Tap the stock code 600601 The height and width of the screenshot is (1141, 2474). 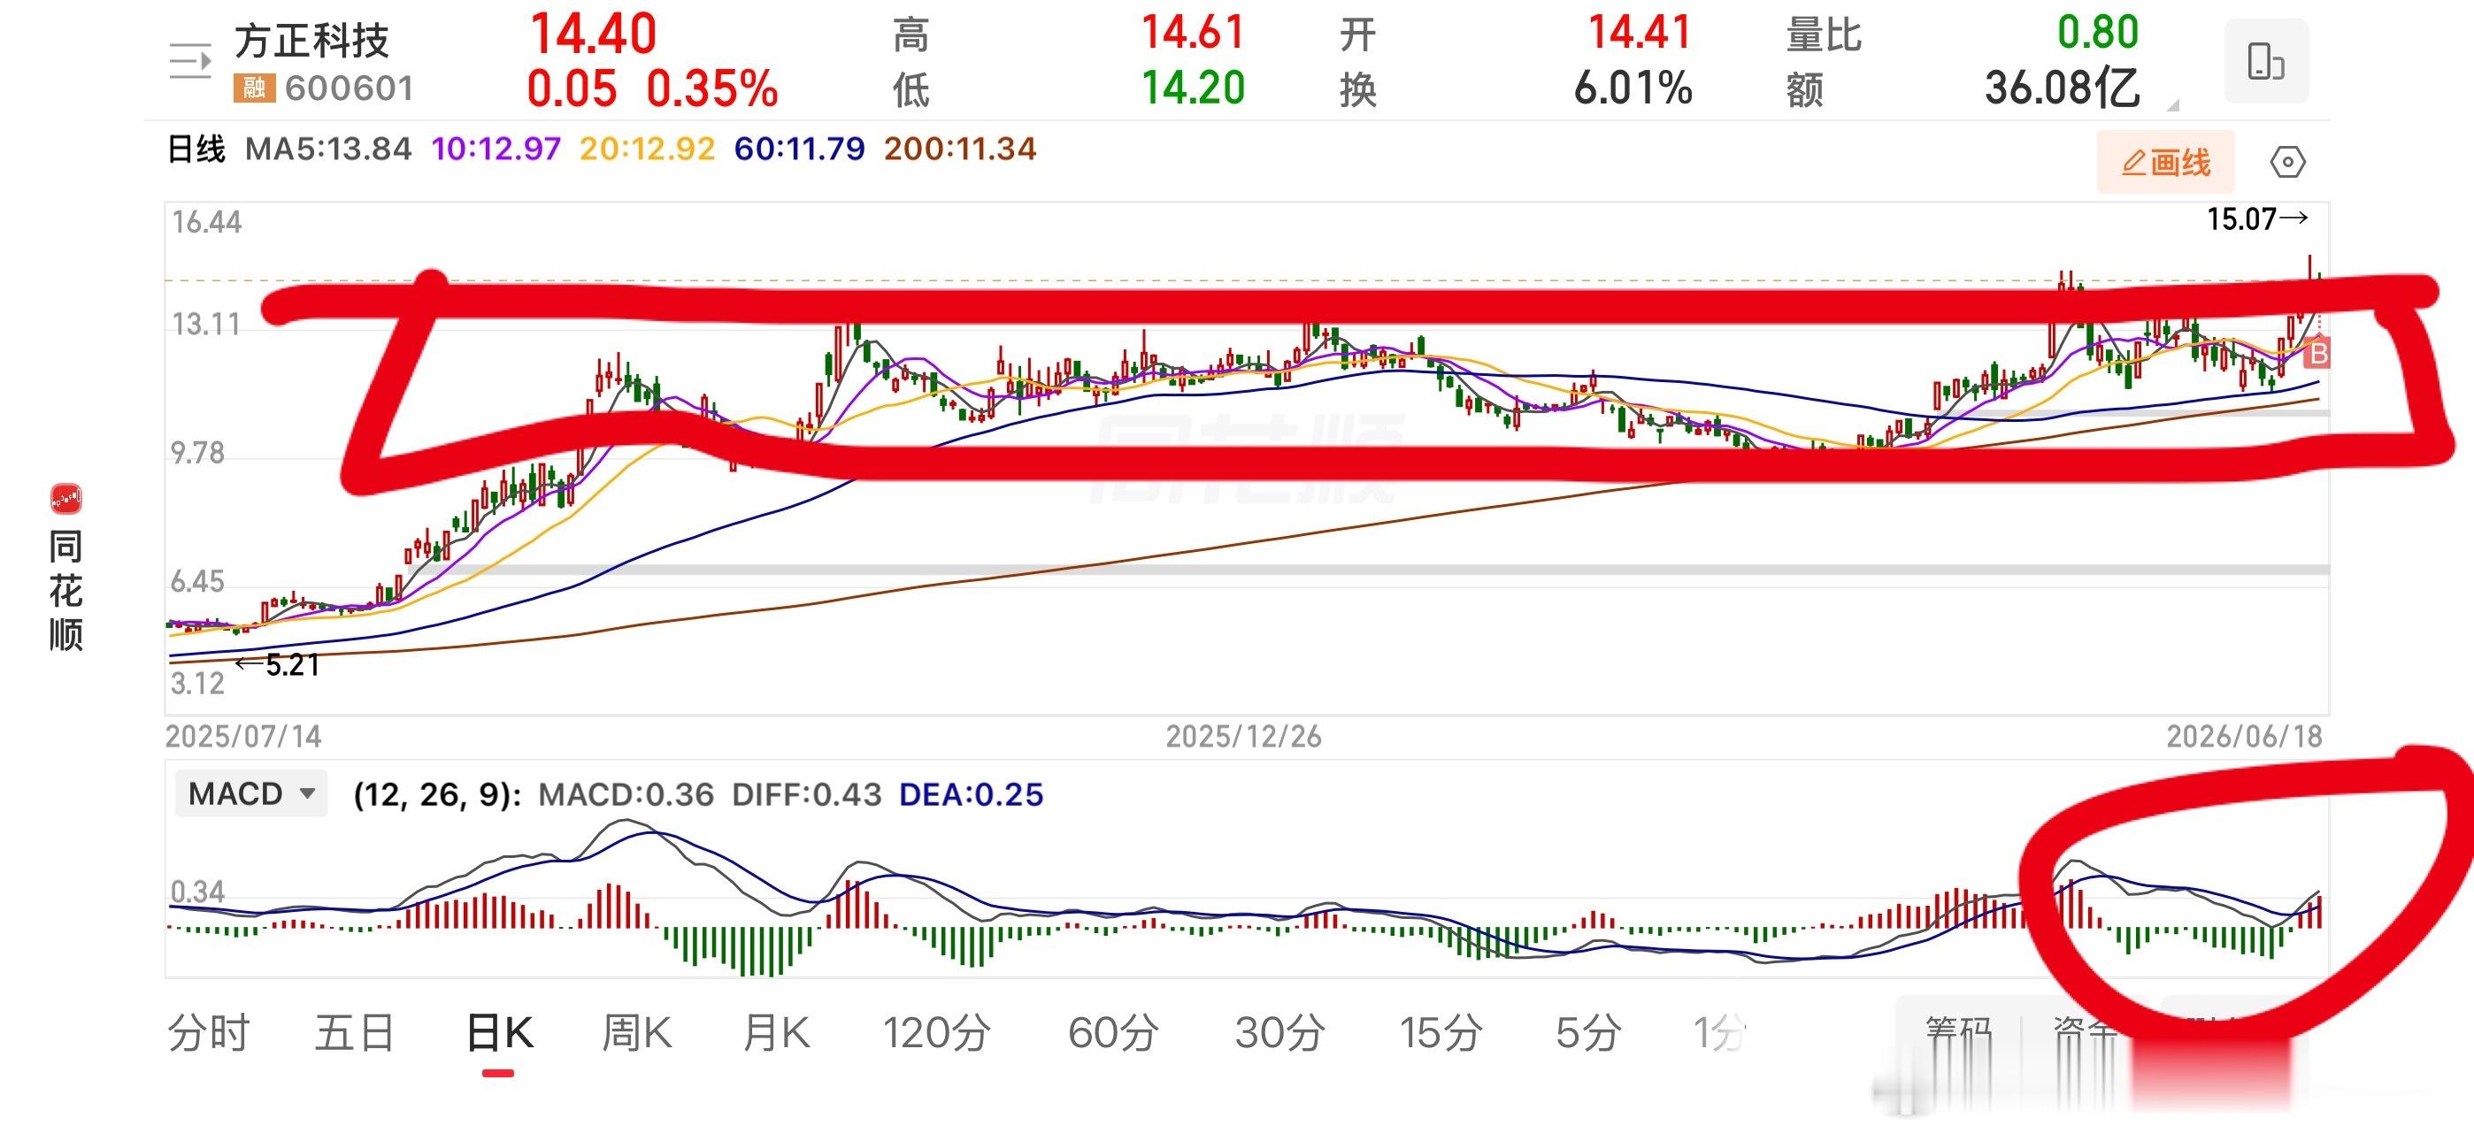350,88
